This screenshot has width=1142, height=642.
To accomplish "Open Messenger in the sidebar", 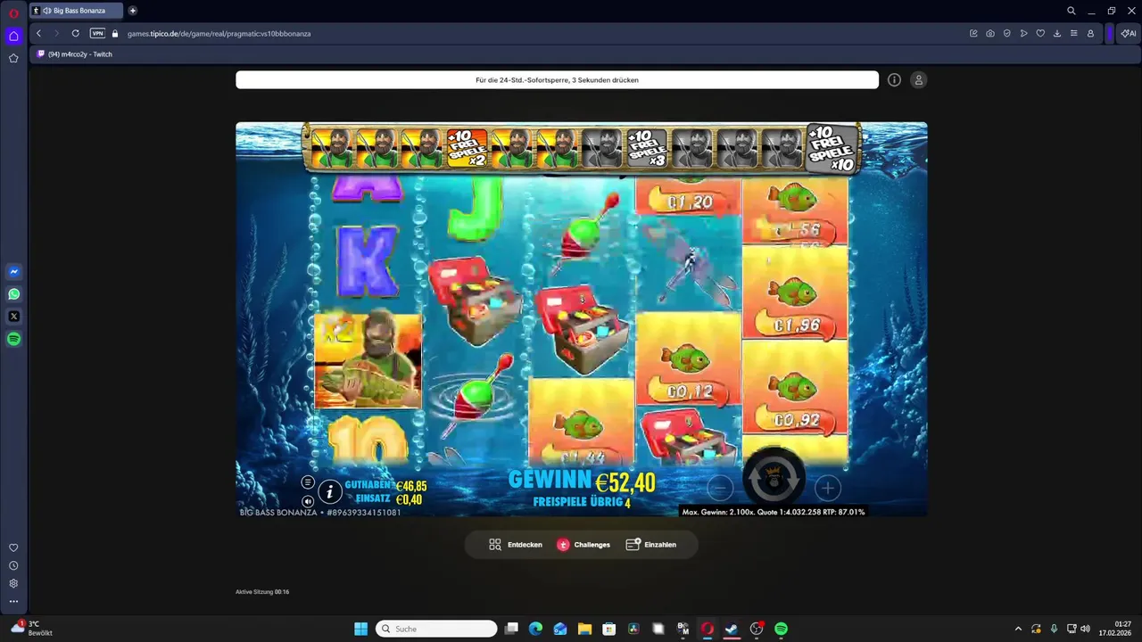I will (13, 272).
